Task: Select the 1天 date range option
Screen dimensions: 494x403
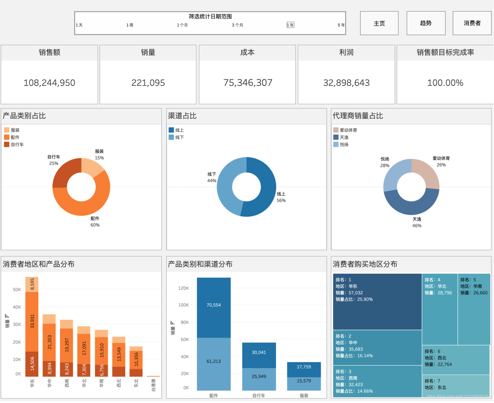Action: (x=79, y=25)
